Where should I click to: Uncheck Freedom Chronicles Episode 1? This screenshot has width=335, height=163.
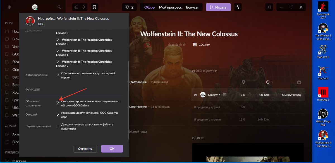coord(58,51)
